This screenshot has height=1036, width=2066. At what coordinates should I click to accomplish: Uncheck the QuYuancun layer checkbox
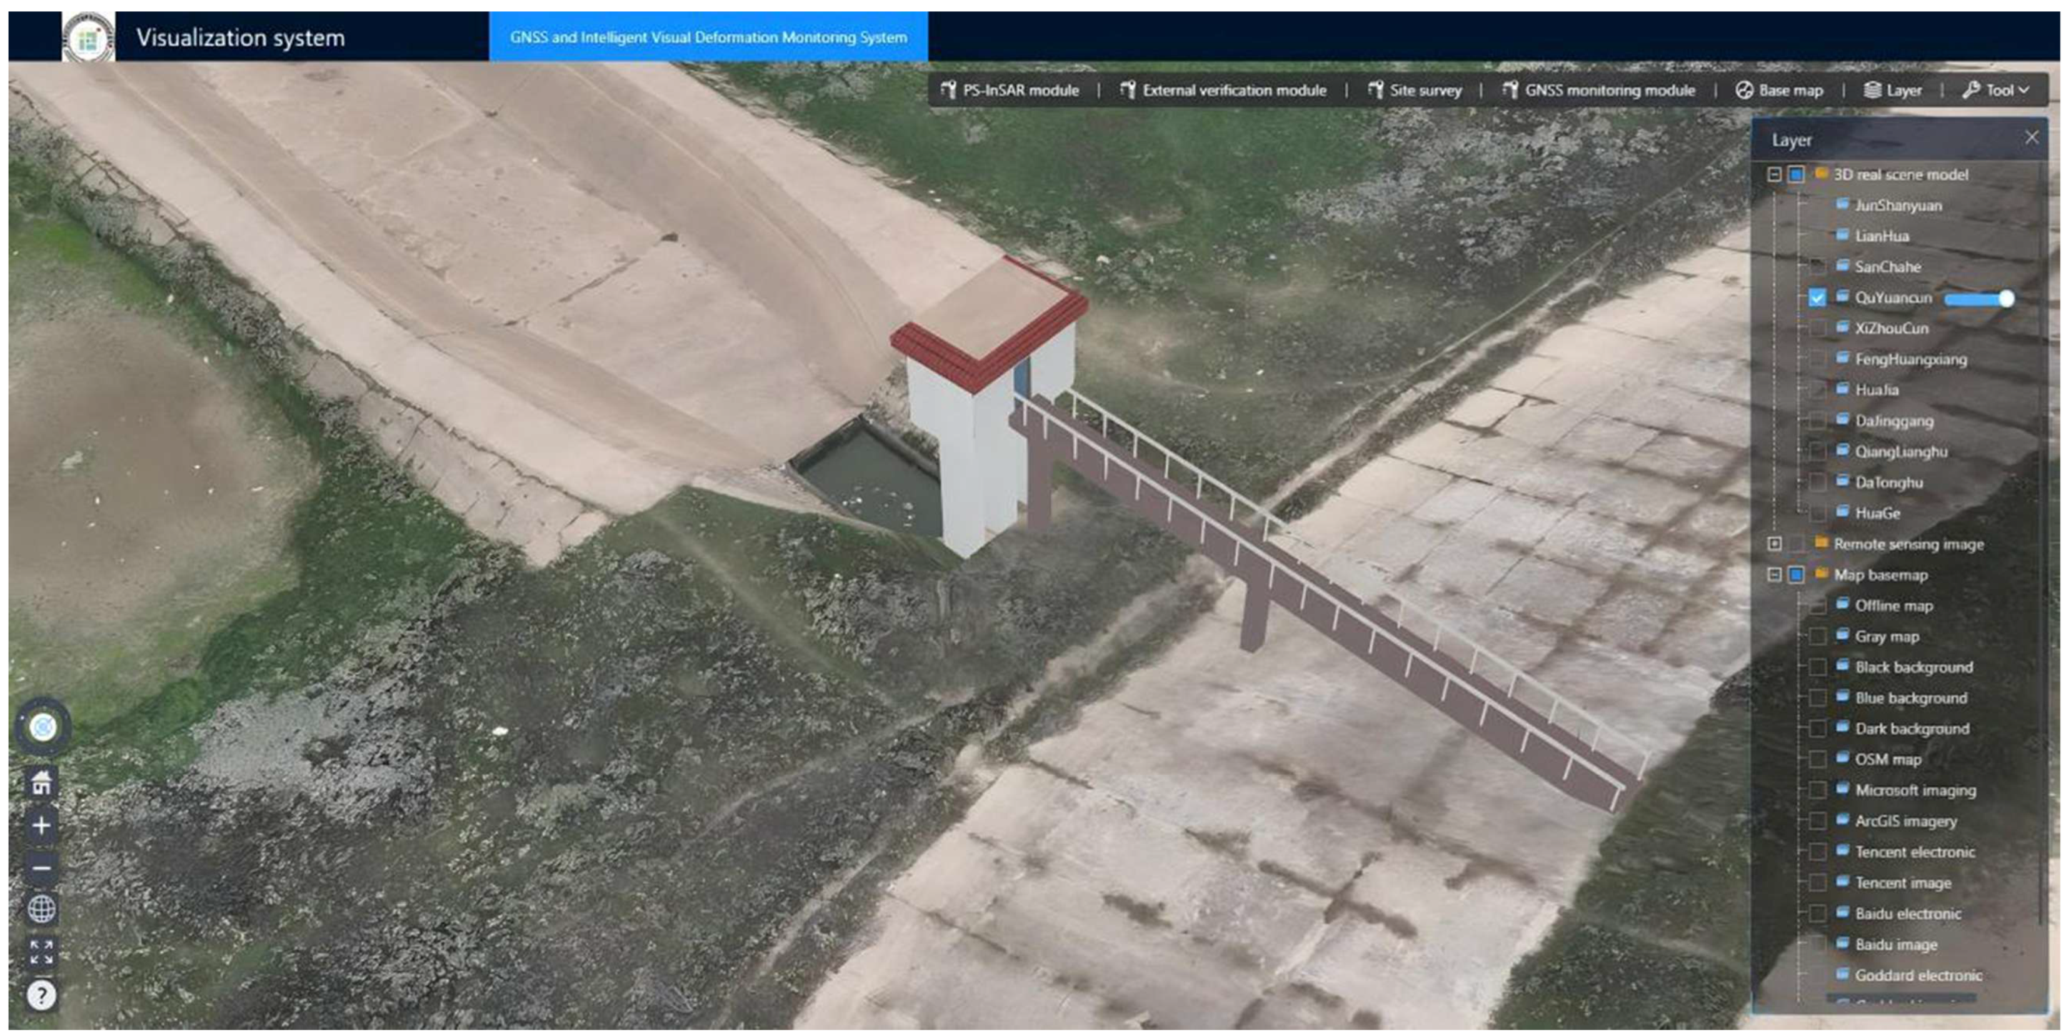(1817, 297)
